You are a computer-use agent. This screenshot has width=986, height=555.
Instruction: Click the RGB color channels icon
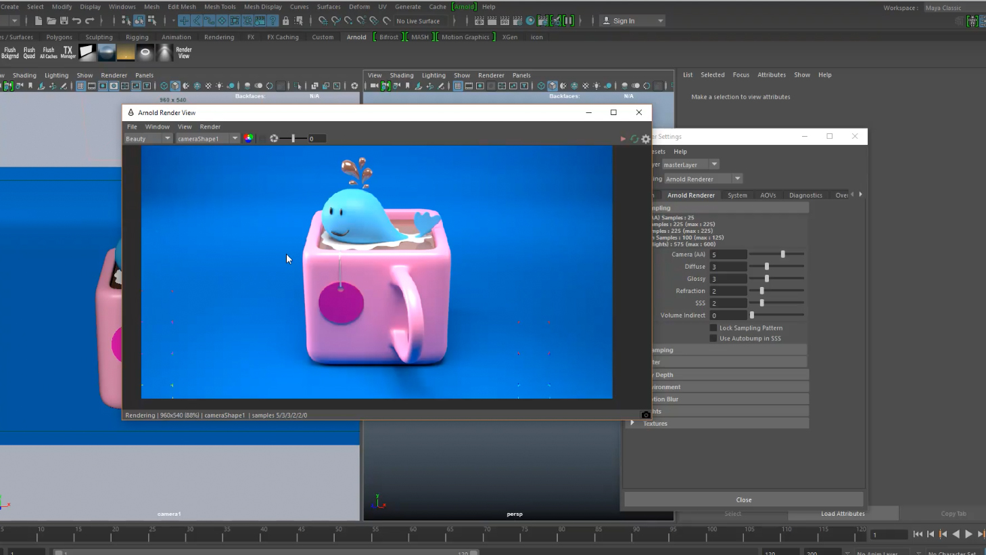[249, 138]
